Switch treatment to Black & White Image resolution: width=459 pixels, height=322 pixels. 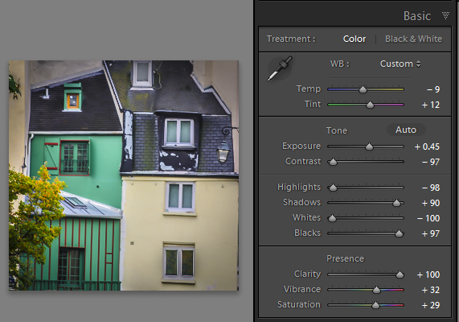coord(413,39)
